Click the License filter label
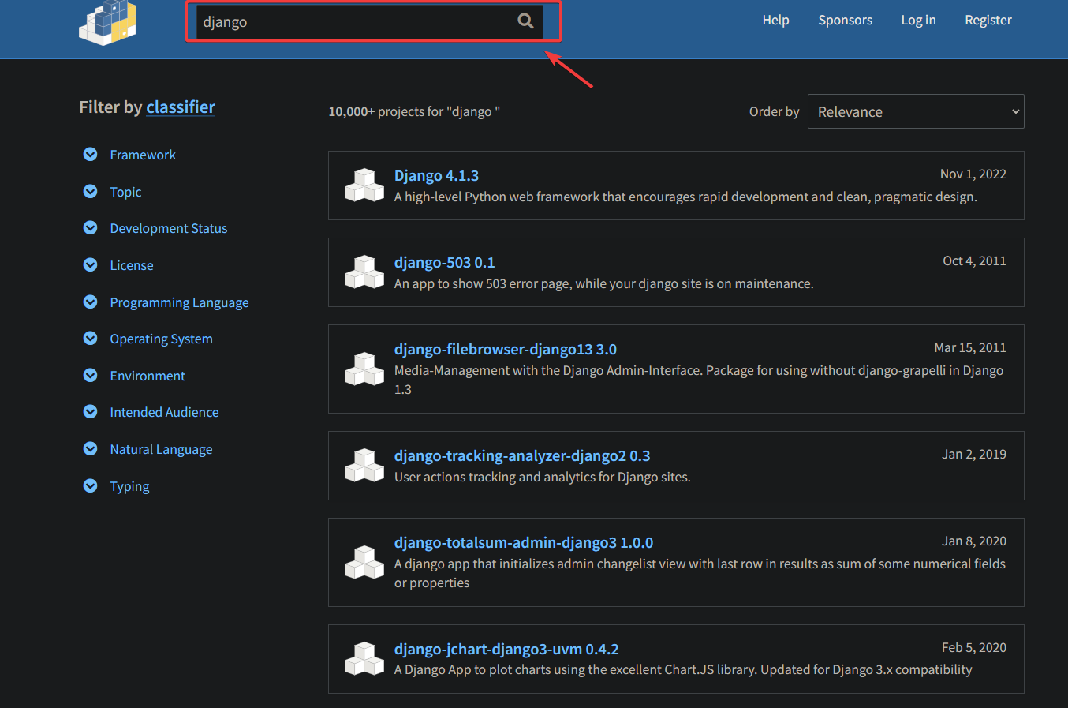This screenshot has height=708, width=1068. [132, 265]
